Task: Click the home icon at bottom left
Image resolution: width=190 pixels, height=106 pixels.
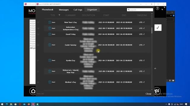Action: pos(33,91)
